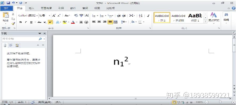Click the Grow Font icon

(54, 16)
